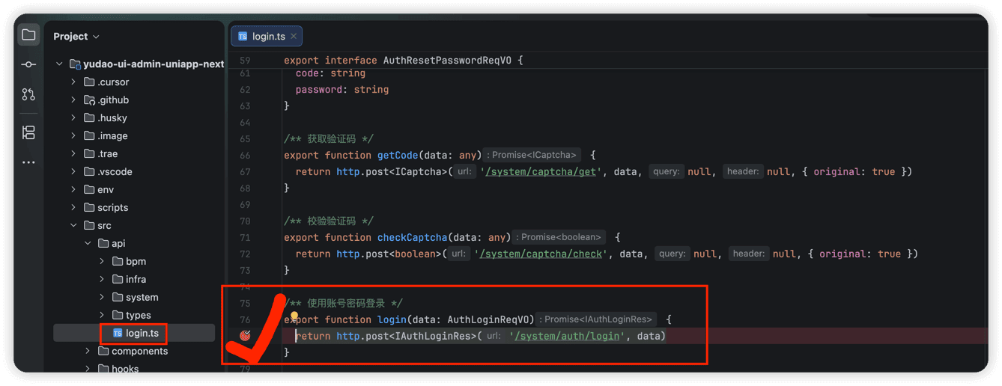Click the yellow intention lightbulb icon

tap(295, 318)
